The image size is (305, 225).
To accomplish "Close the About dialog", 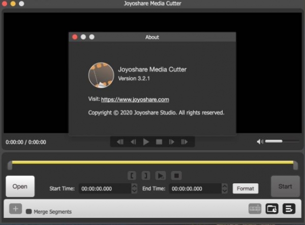I will (75, 37).
